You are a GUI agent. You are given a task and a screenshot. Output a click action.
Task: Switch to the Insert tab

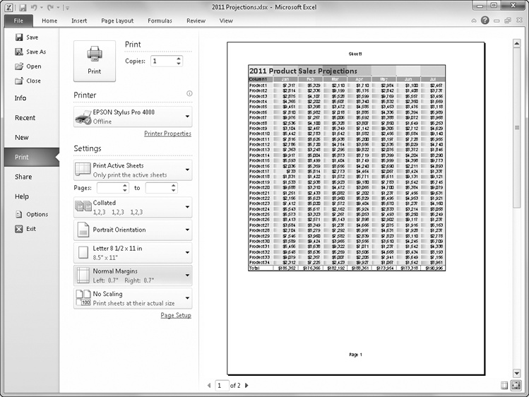pos(79,20)
